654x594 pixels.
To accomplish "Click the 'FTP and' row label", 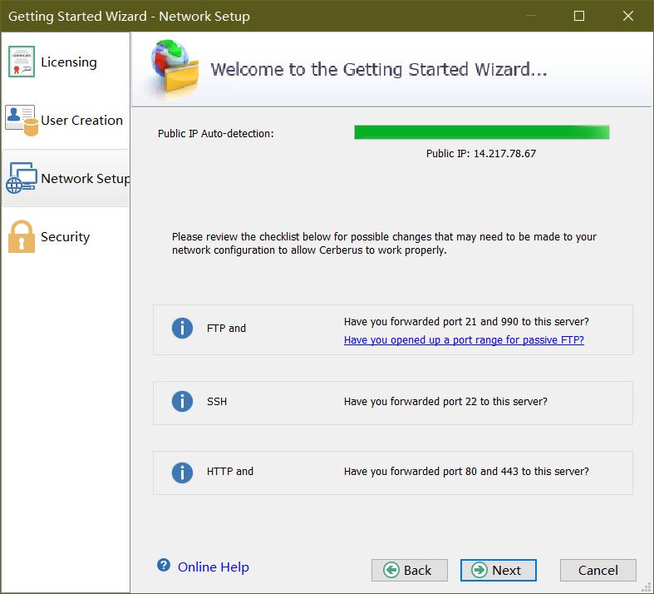I will pyautogui.click(x=226, y=328).
